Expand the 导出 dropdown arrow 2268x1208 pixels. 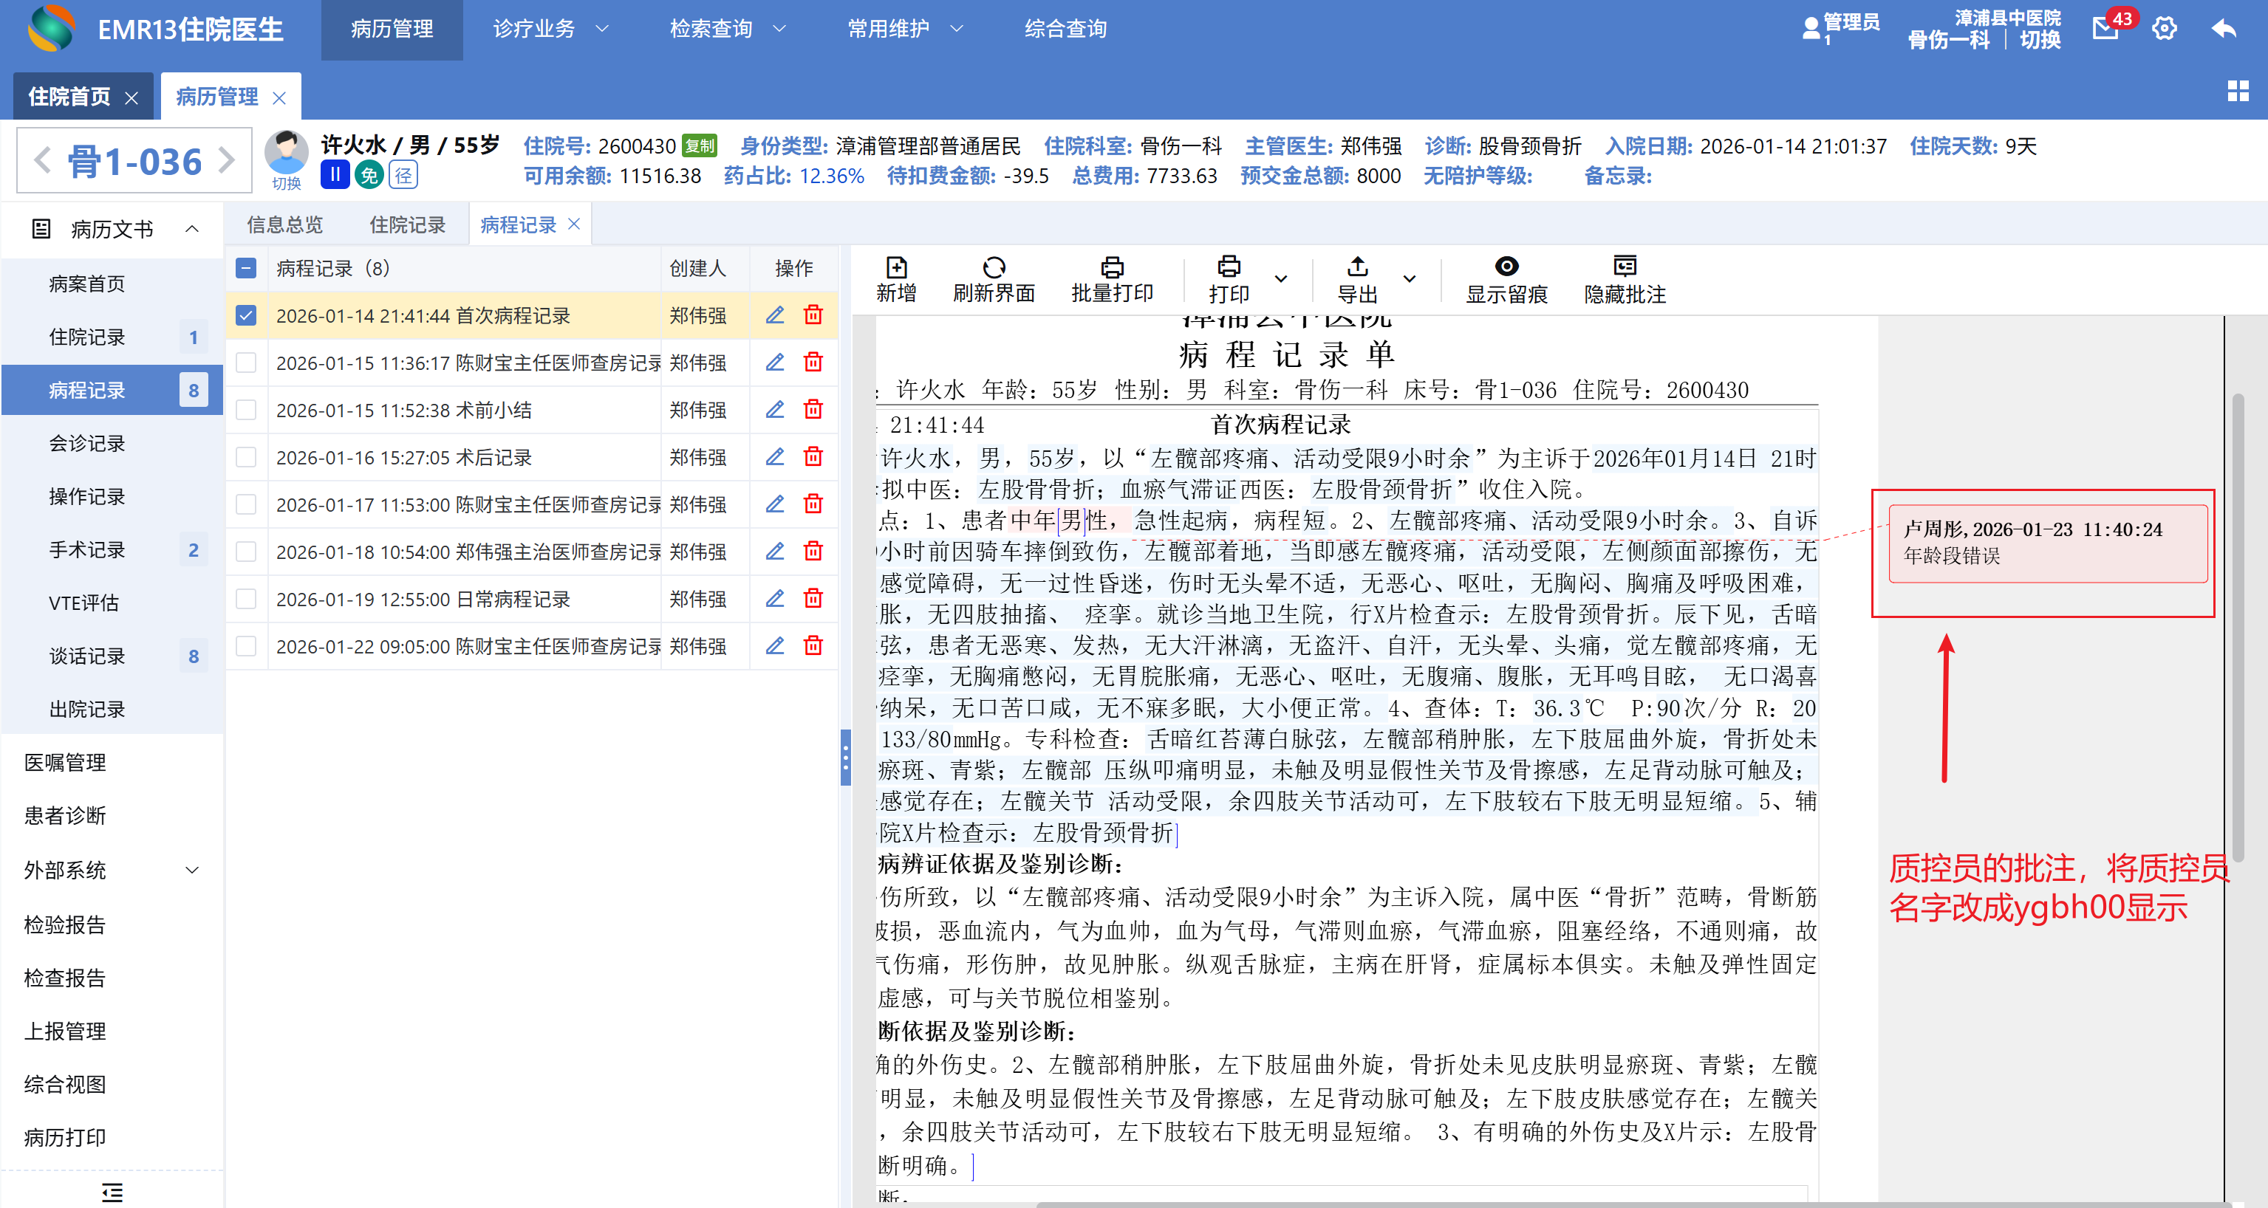click(x=1409, y=279)
